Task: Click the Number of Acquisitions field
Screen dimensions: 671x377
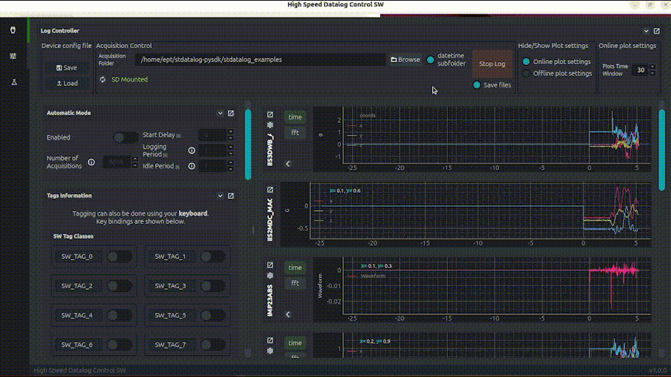Action: tap(117, 162)
